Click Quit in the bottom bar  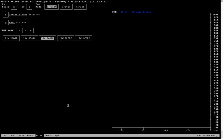tap(58, 135)
